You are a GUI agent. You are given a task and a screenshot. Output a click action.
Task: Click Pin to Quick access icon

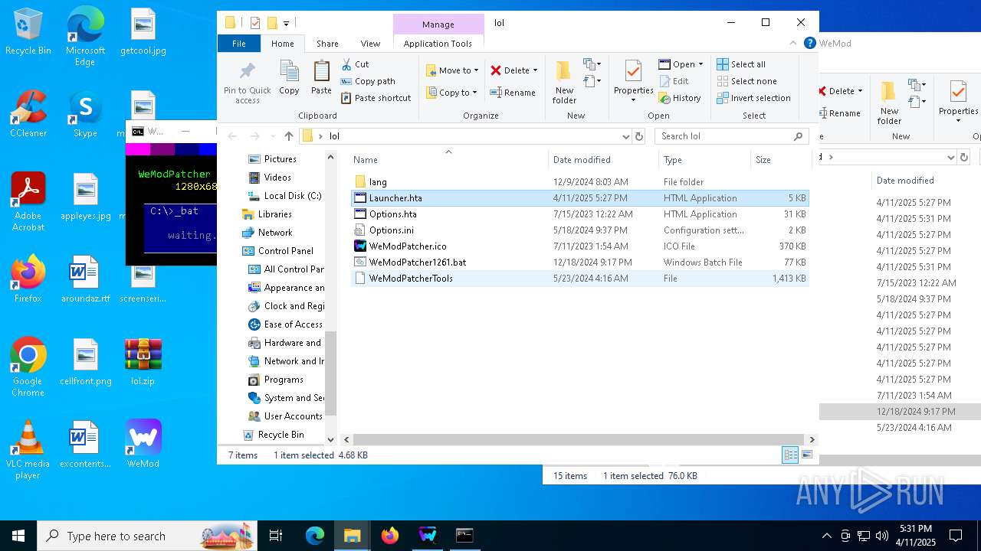[x=247, y=83]
